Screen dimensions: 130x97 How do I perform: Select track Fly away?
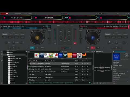click(x=60, y=75)
